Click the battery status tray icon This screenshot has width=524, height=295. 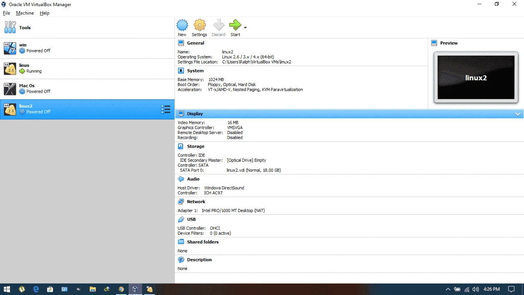click(x=457, y=289)
